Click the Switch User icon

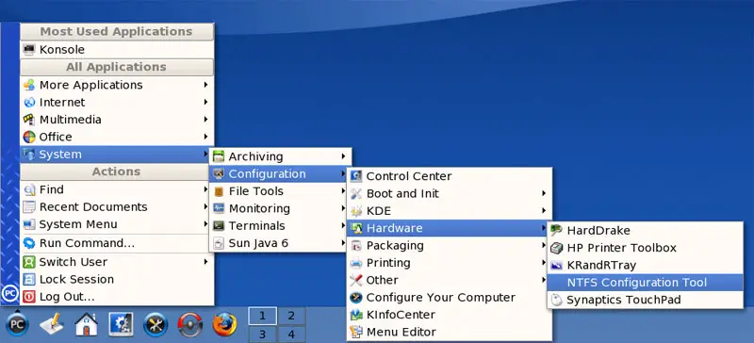[29, 262]
